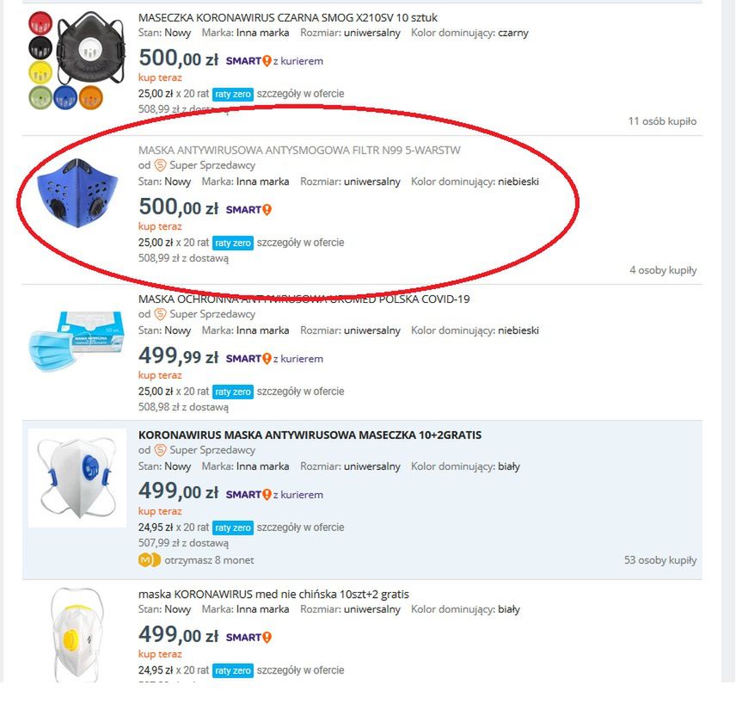This screenshot has width=736, height=728.
Task: Click SMART icon on the 10+2GRATIS offer
Action: [x=248, y=494]
